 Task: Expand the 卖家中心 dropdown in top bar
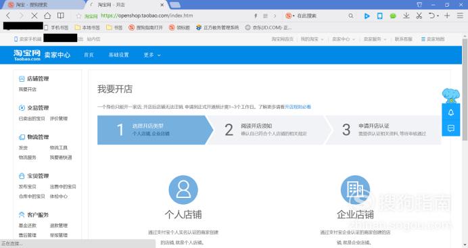coord(344,39)
